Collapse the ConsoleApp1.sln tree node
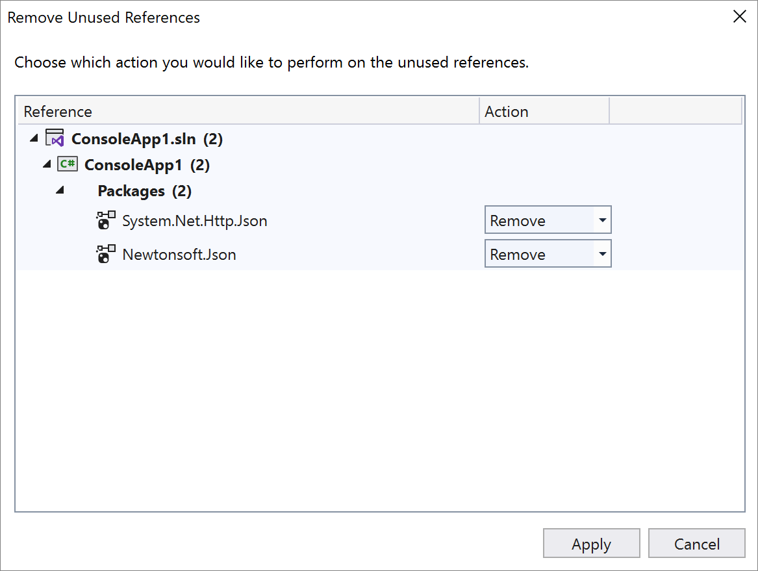This screenshot has width=758, height=571. (34, 138)
